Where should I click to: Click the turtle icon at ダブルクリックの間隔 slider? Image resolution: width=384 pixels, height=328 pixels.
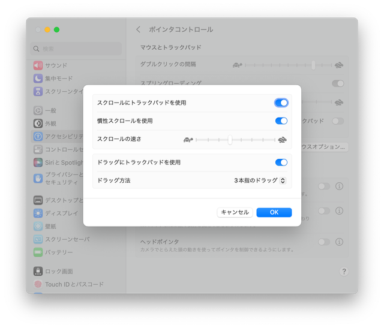tap(238, 65)
